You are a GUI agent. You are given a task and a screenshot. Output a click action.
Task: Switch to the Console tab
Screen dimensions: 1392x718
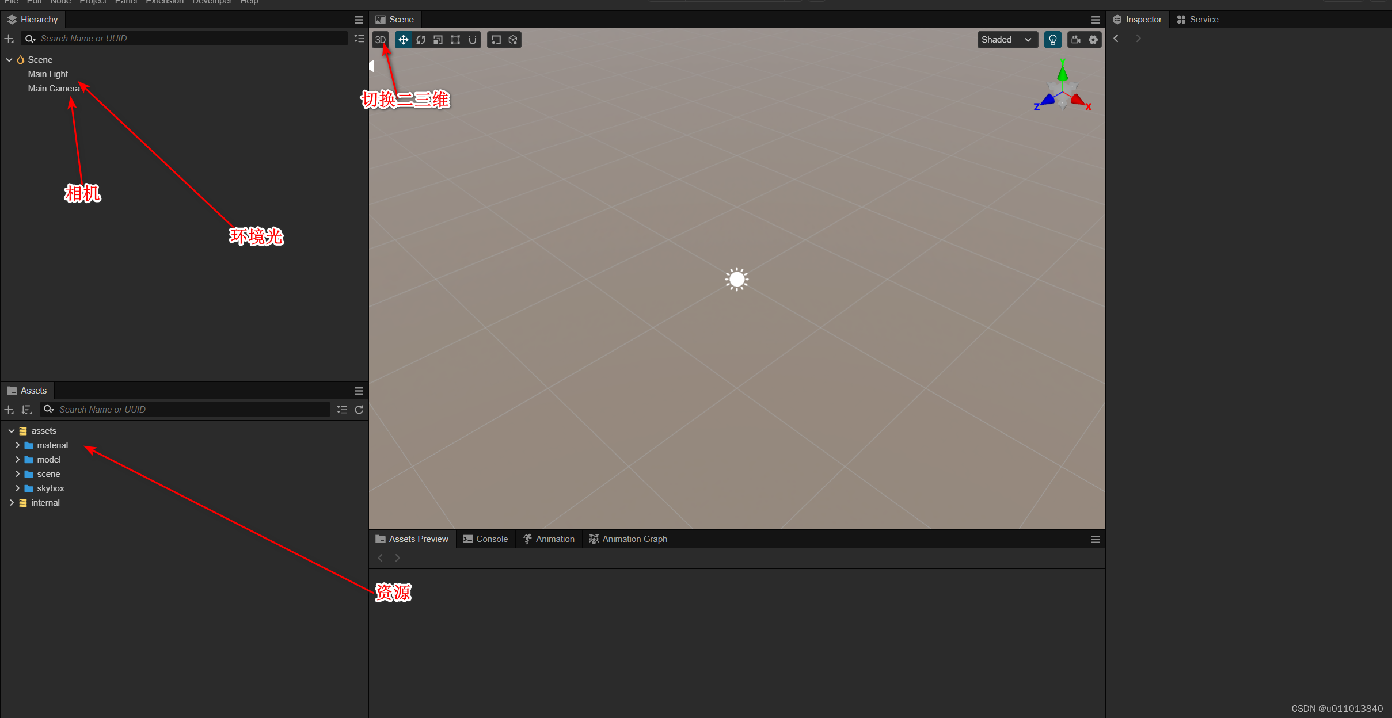tap(485, 539)
